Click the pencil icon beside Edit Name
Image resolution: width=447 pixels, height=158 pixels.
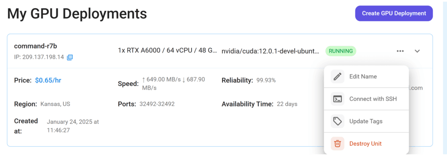[337, 77]
